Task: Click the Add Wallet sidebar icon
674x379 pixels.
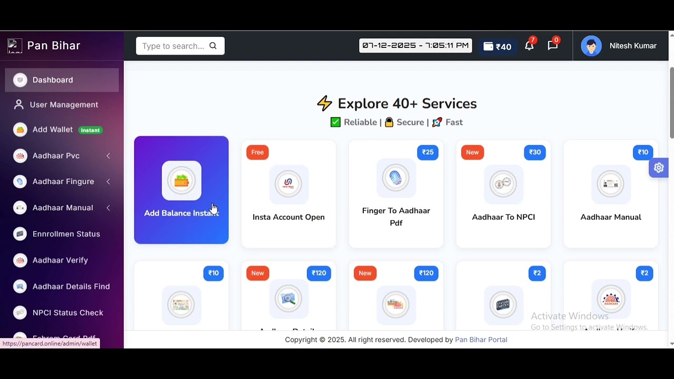Action: tap(20, 129)
